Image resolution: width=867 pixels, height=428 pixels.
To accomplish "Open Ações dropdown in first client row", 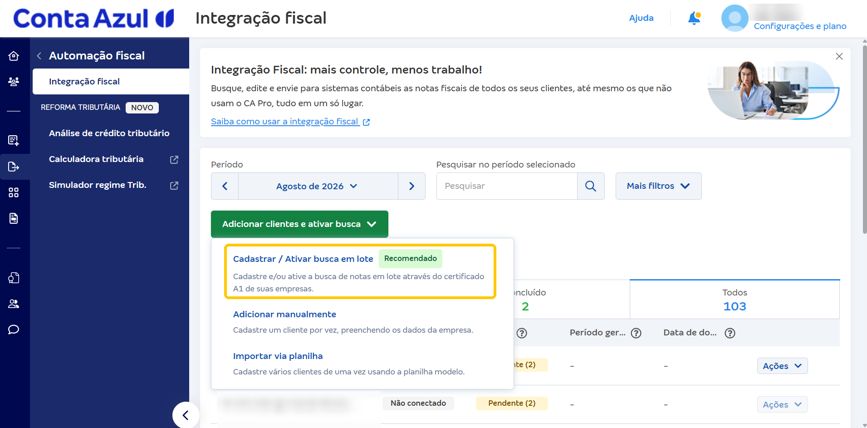I will tap(782, 366).
